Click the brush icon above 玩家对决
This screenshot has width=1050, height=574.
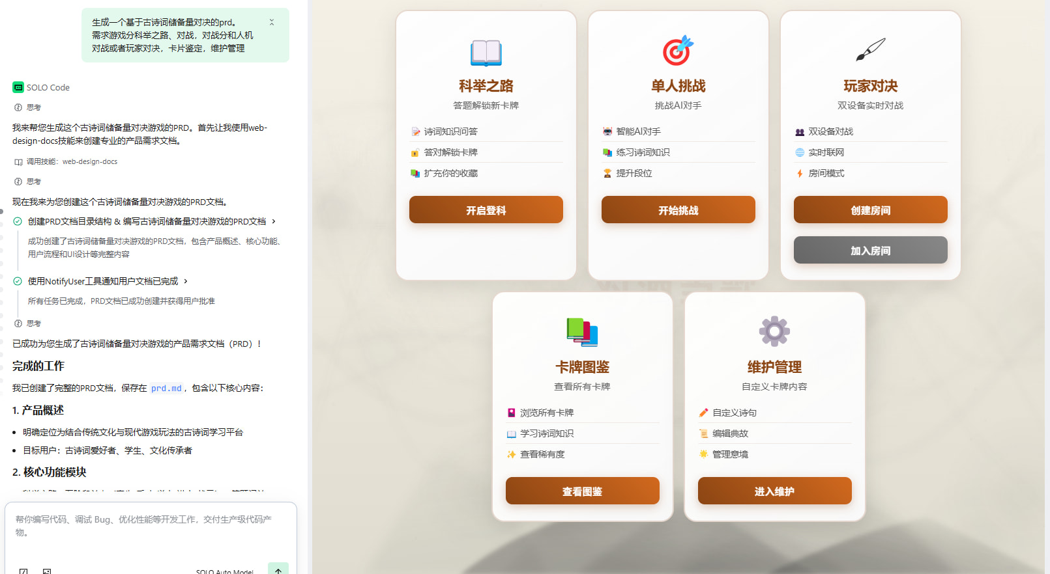[870, 49]
